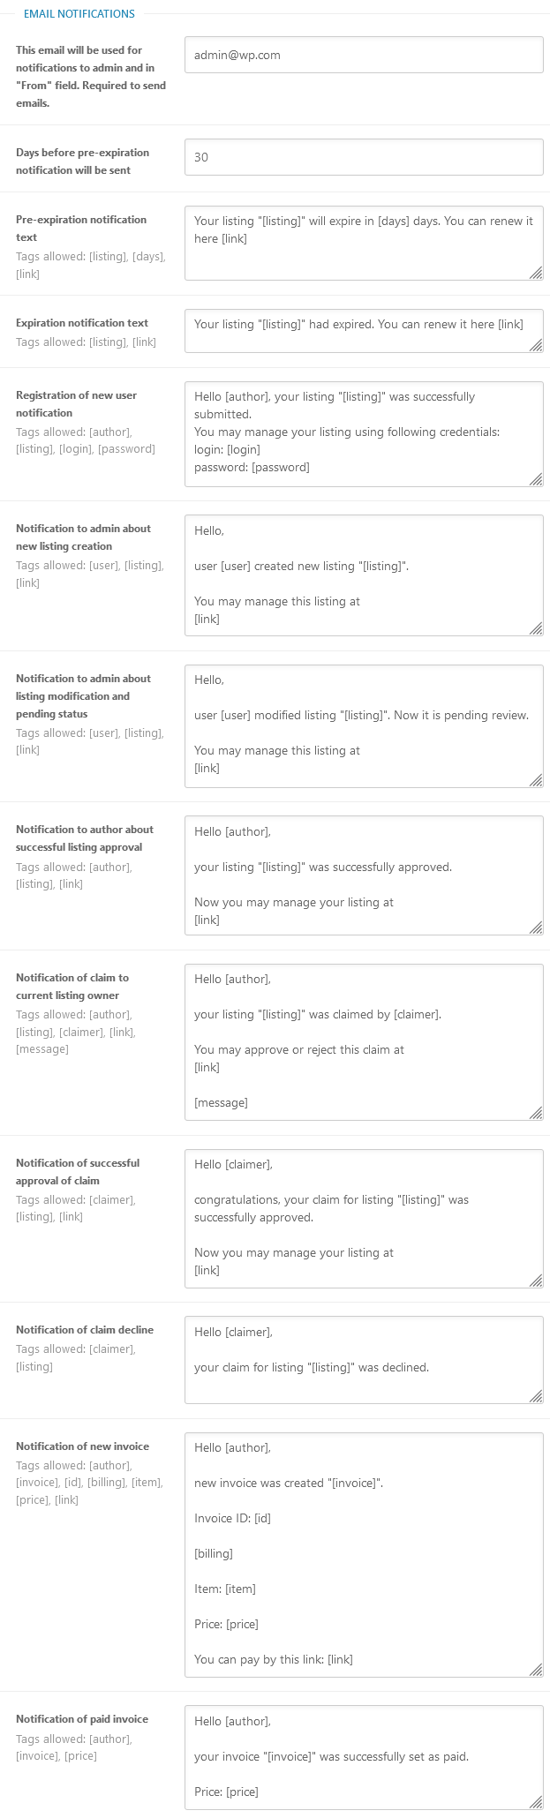The width and height of the screenshot is (550, 1818).
Task: Click the admin@wp.com email input field
Action: point(364,55)
